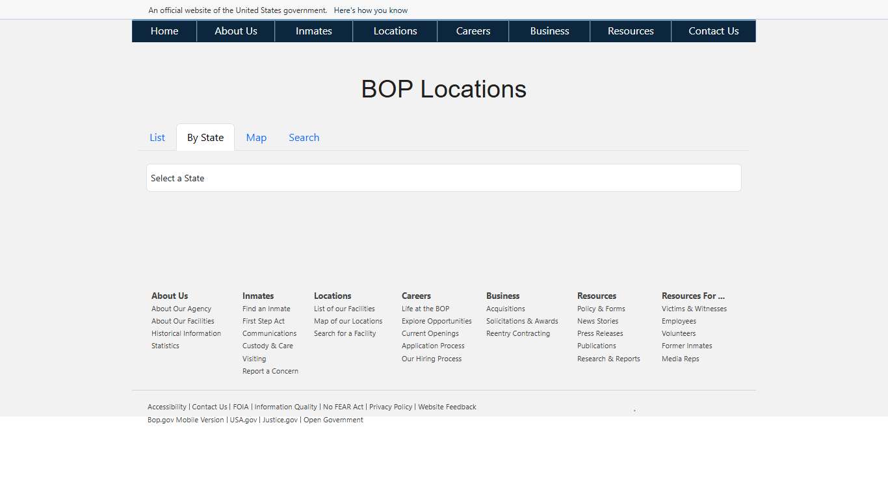
Task: Open the Contact Us navigation menu
Action: (713, 31)
